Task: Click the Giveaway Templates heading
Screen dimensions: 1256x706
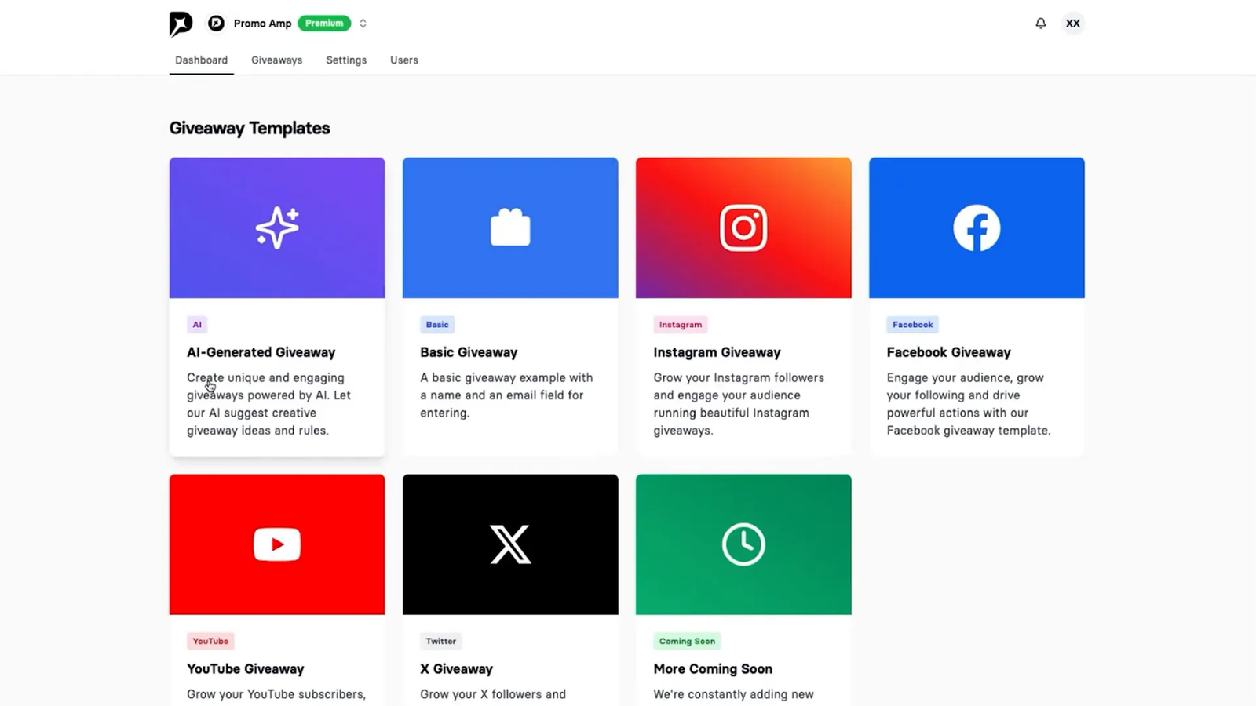Action: [250, 128]
